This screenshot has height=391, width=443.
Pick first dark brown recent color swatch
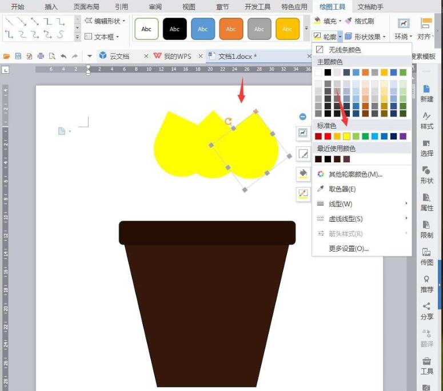(x=318, y=159)
